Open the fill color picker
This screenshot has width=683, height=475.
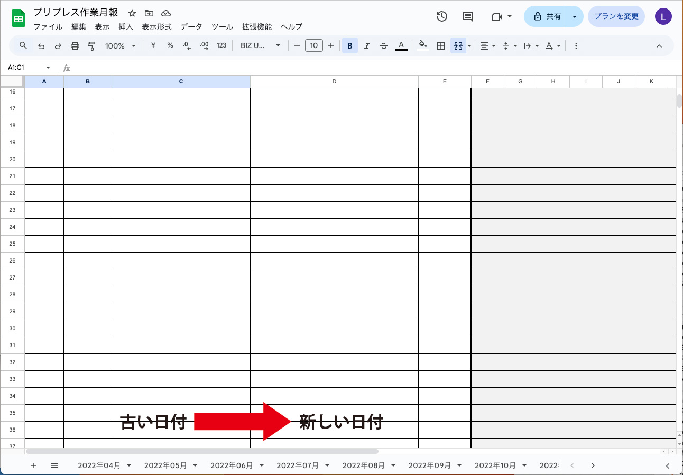click(x=422, y=46)
